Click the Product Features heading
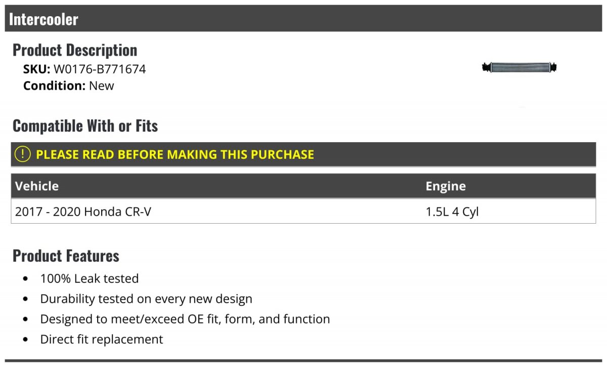The width and height of the screenshot is (607, 367). [x=66, y=256]
